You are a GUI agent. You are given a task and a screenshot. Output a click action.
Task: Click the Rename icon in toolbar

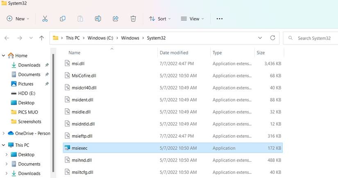click(x=98, y=19)
